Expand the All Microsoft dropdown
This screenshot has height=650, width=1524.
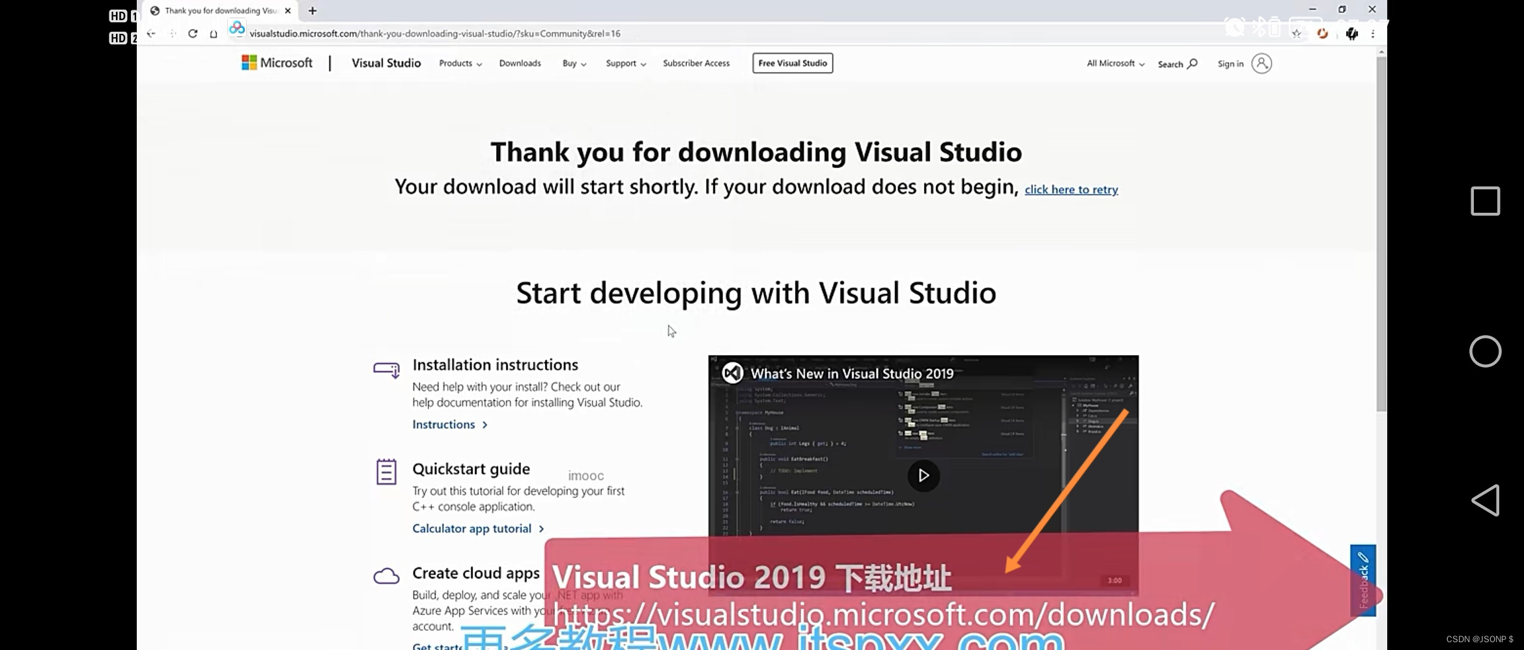pos(1116,63)
